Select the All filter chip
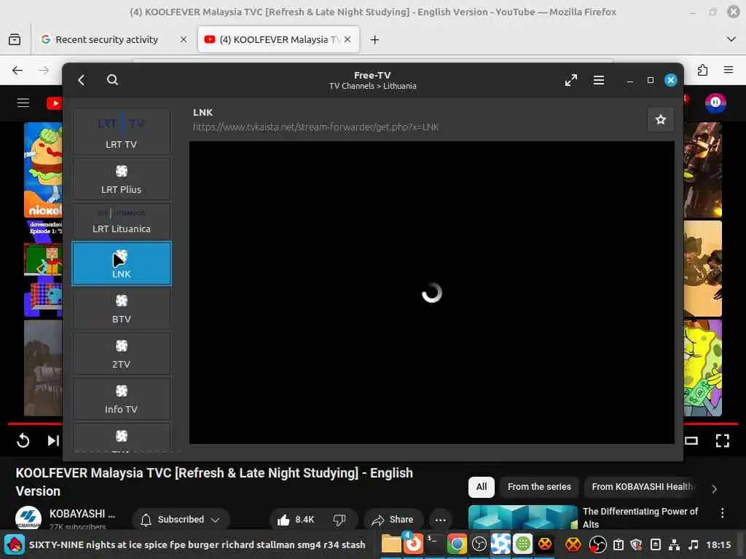 (x=482, y=487)
